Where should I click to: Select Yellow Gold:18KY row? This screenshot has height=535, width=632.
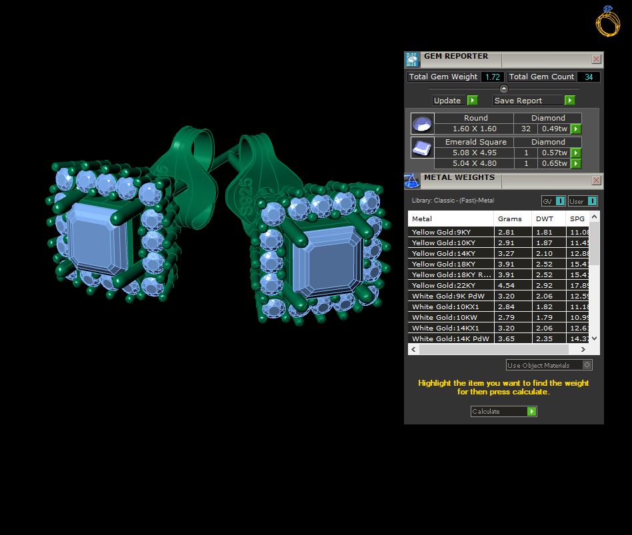pyautogui.click(x=498, y=264)
